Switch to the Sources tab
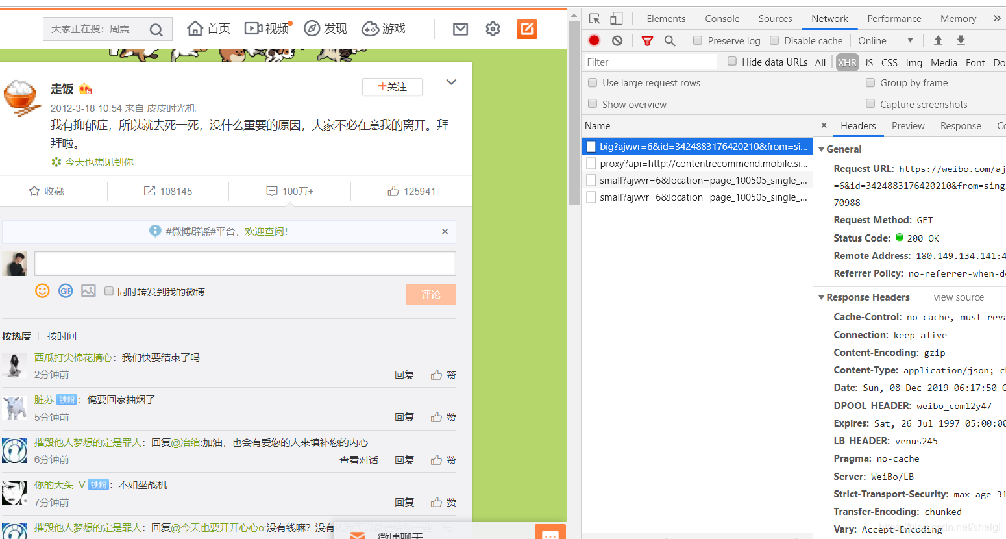This screenshot has width=1006, height=539. (x=775, y=19)
